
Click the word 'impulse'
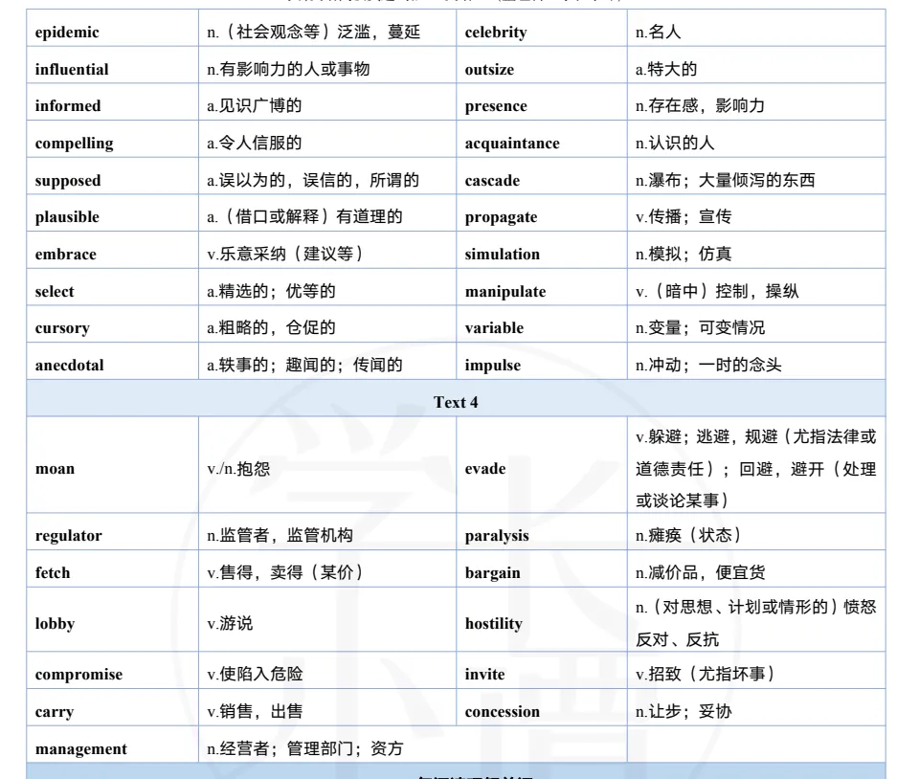(493, 366)
